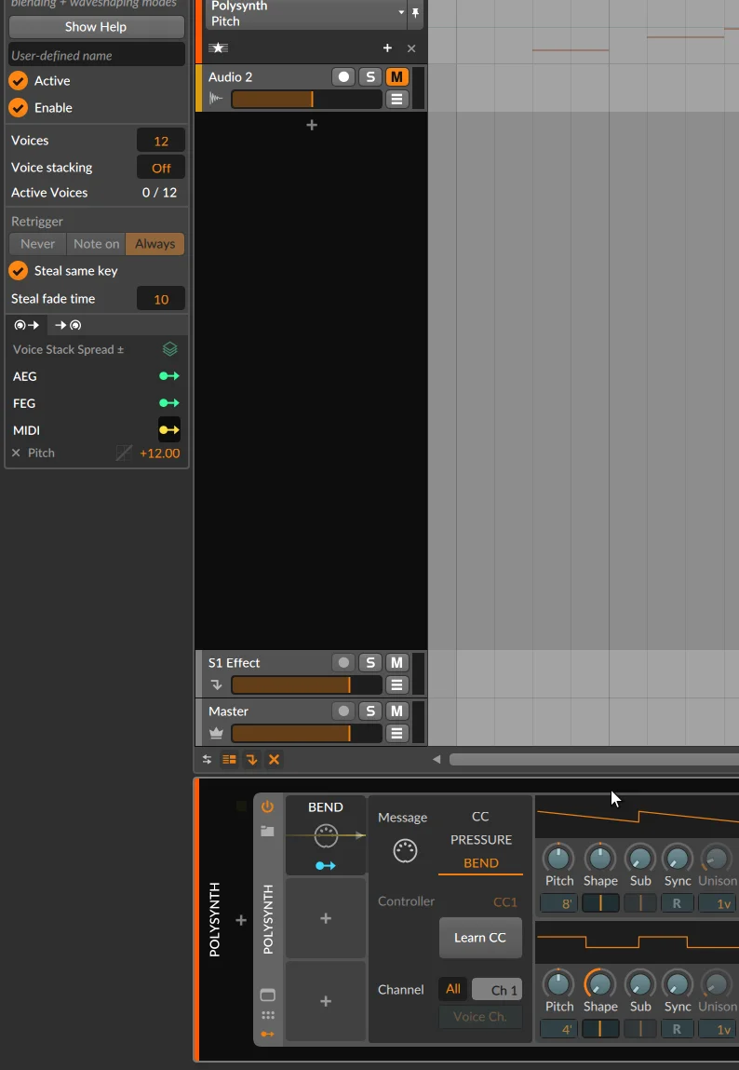Click the Pitch modulation curve icon

pyautogui.click(x=124, y=454)
